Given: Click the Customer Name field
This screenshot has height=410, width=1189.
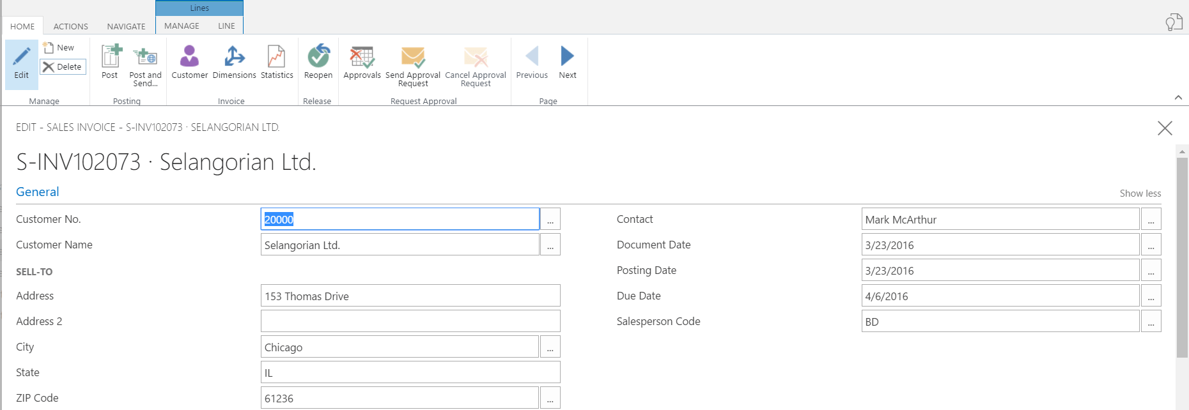Looking at the screenshot, I should tap(400, 245).
